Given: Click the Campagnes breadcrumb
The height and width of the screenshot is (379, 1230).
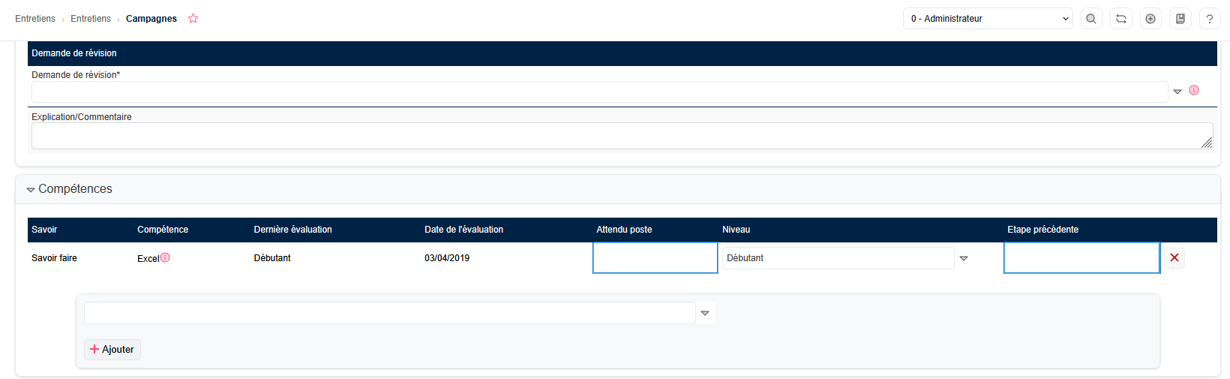Looking at the screenshot, I should click(151, 19).
